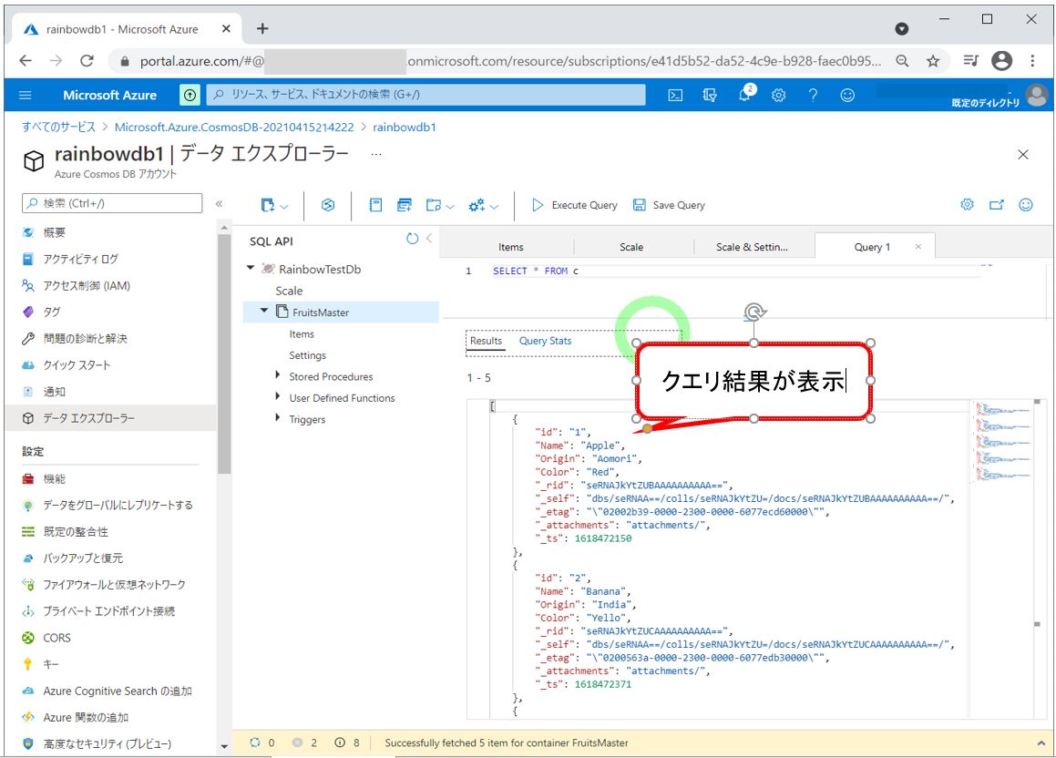Bookmark this page with the star icon

tap(933, 61)
